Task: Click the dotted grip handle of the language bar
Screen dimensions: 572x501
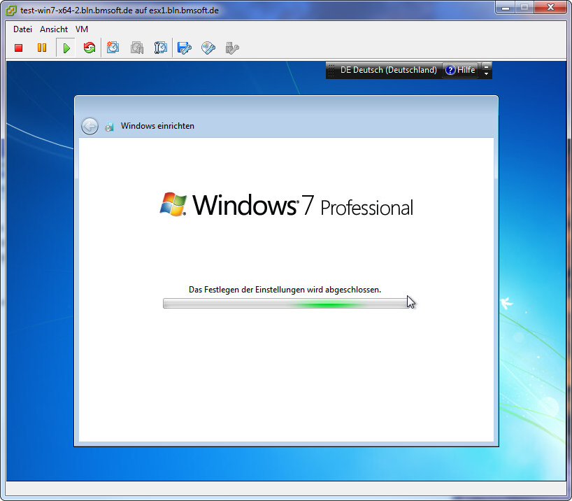Action: click(x=331, y=70)
